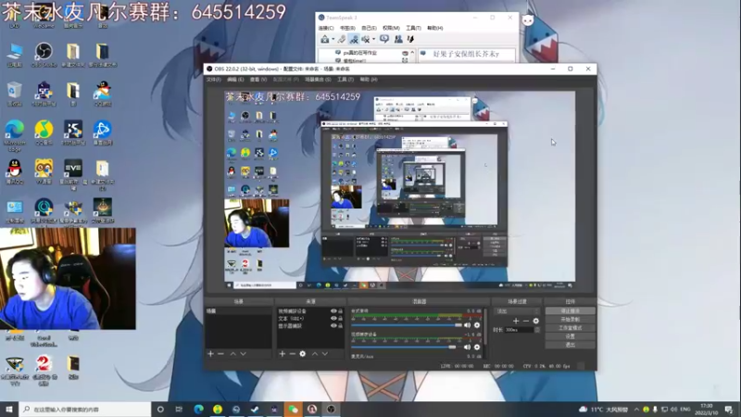Viewport: 741px width, 417px height.
Task: Open Microsoft Edge desktop shortcut
Action: pos(15,135)
